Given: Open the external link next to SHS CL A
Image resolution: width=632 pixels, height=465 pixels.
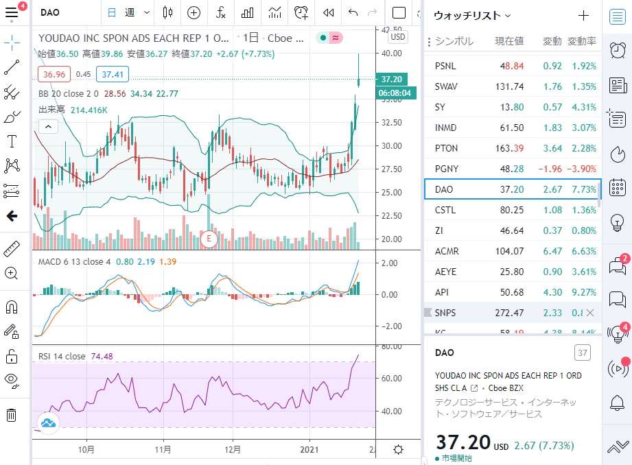Looking at the screenshot, I should (x=474, y=388).
